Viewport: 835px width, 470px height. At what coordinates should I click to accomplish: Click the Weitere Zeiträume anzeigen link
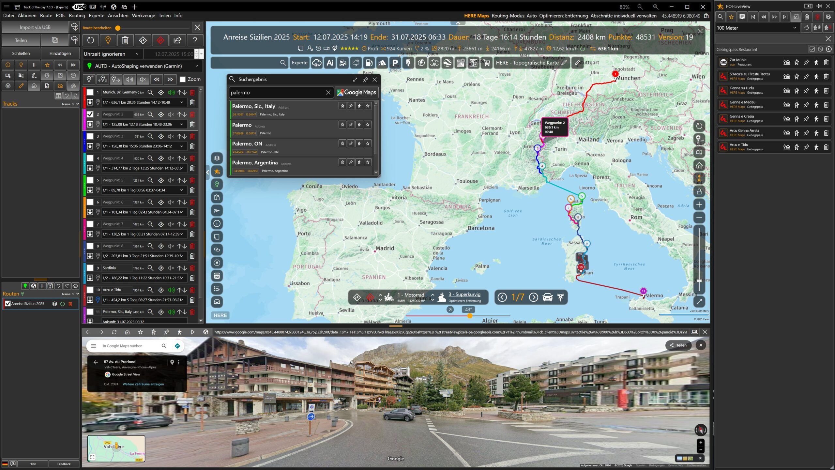click(143, 384)
